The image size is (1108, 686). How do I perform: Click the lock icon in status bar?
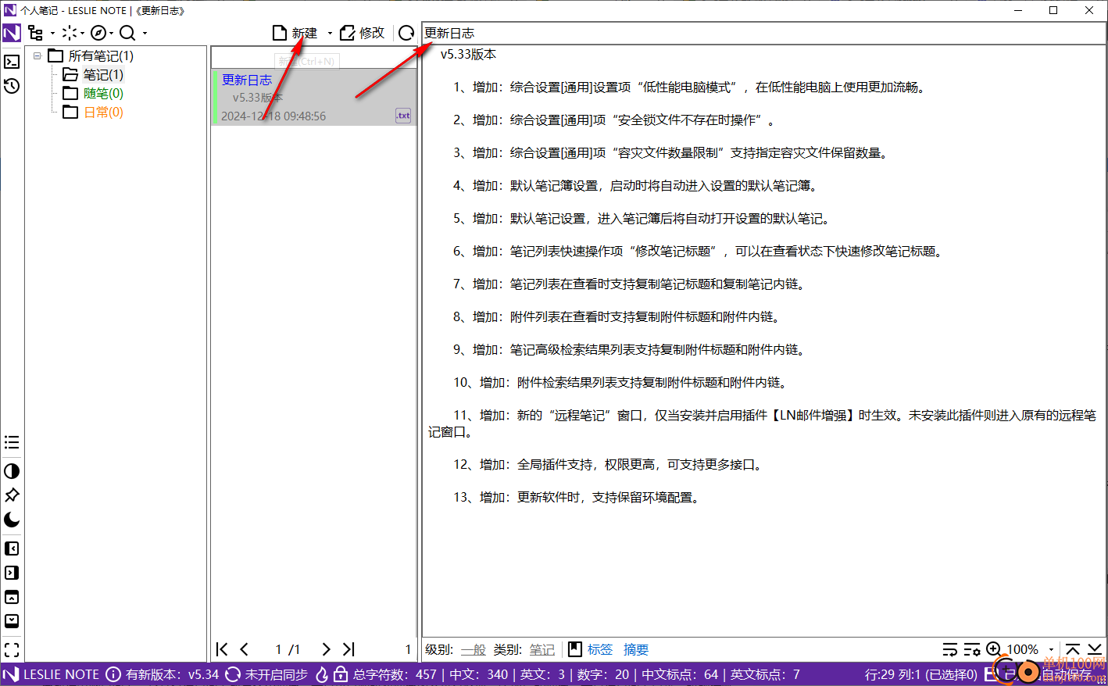tap(341, 674)
